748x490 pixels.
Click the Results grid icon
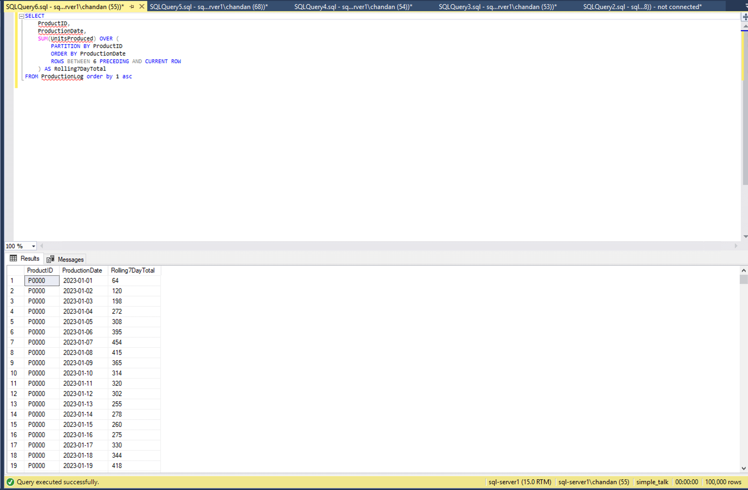coord(13,258)
